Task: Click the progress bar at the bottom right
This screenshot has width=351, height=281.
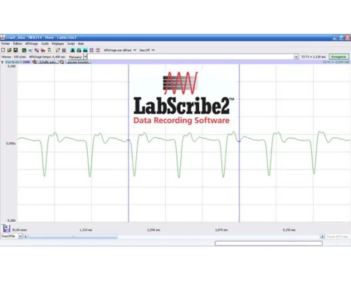Action: tap(269, 243)
